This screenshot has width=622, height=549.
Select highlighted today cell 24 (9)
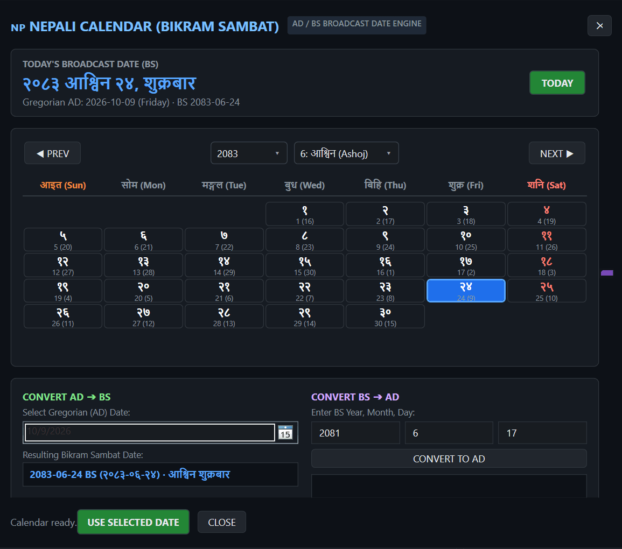[x=466, y=291]
